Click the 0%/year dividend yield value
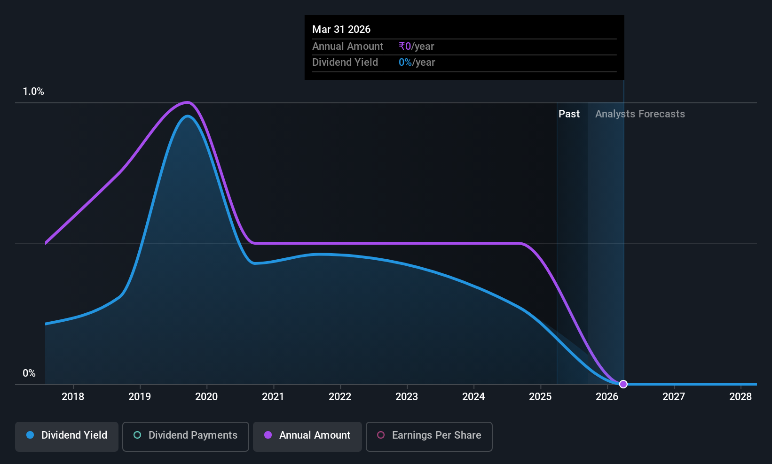The height and width of the screenshot is (464, 772). pos(417,62)
